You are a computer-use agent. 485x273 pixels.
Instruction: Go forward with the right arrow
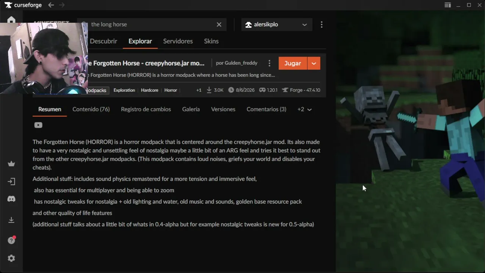[62, 5]
